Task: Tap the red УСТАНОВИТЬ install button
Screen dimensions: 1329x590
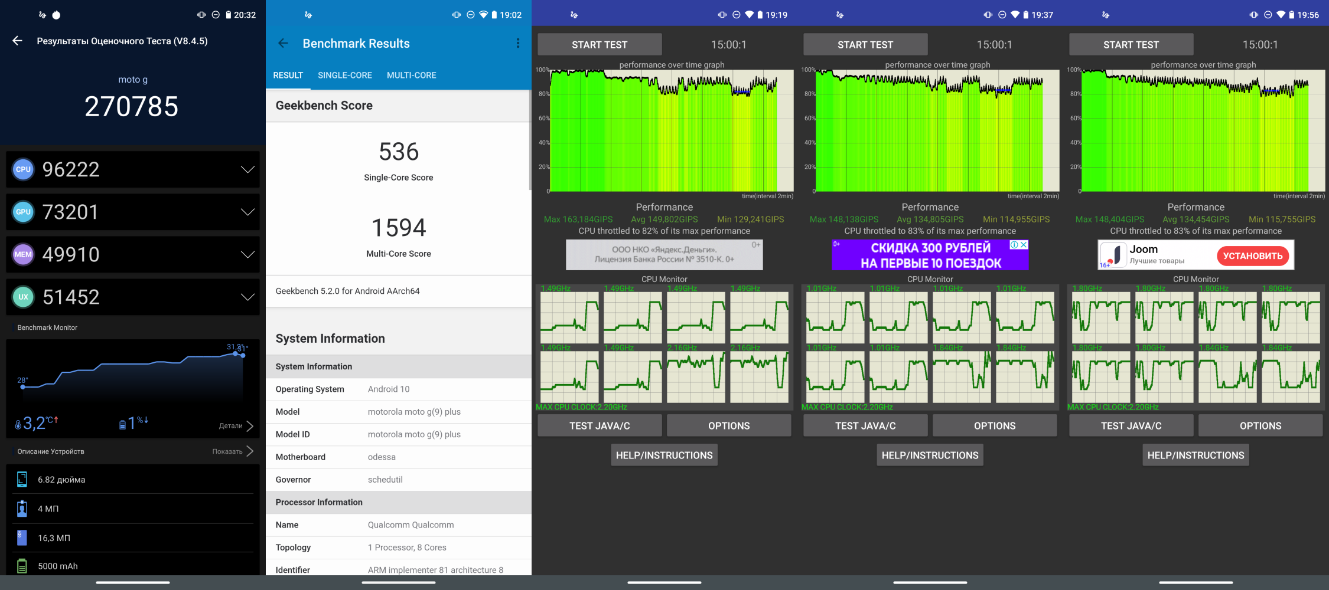Action: click(x=1252, y=255)
